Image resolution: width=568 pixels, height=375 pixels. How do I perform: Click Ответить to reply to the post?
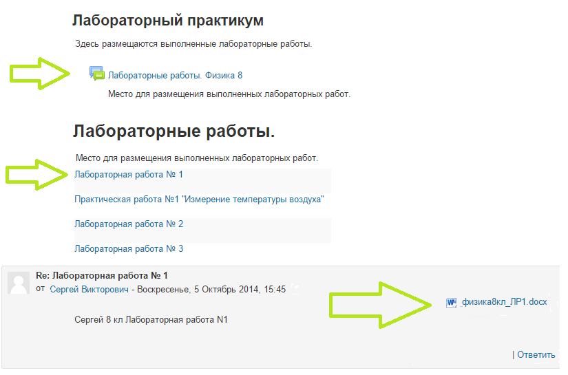[536, 355]
